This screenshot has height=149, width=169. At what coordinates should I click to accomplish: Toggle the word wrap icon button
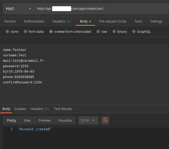tap(105, 120)
